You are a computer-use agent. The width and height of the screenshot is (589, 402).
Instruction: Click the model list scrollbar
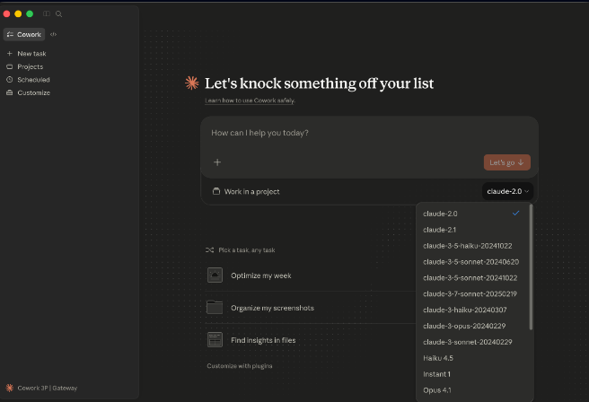click(x=531, y=267)
